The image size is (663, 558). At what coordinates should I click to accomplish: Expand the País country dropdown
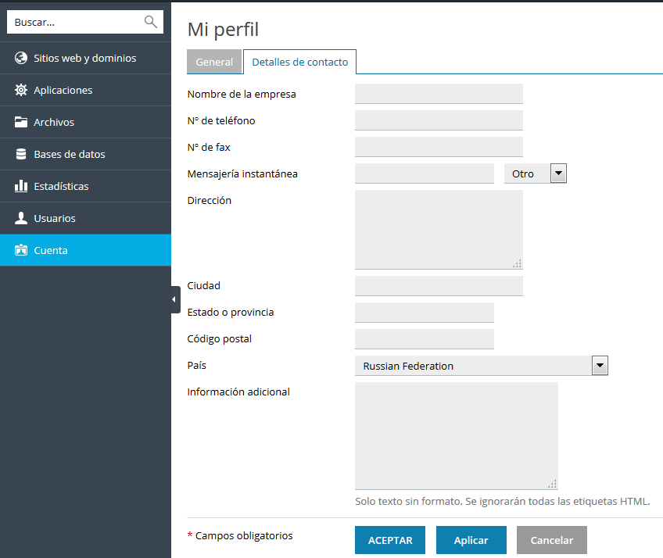point(481,366)
